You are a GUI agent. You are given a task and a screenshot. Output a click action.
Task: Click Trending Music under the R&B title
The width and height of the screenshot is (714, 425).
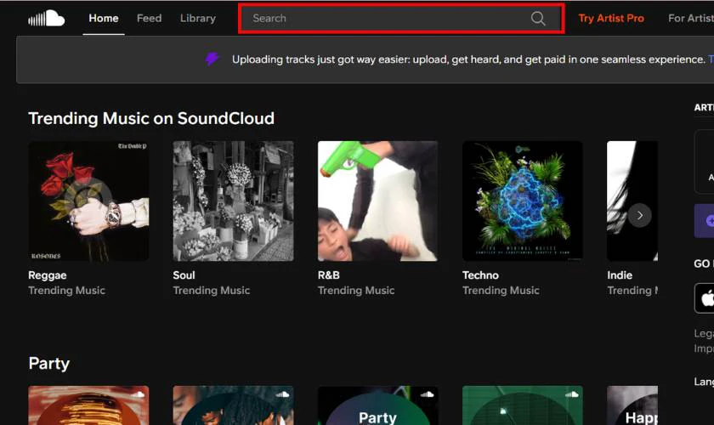[x=356, y=290]
